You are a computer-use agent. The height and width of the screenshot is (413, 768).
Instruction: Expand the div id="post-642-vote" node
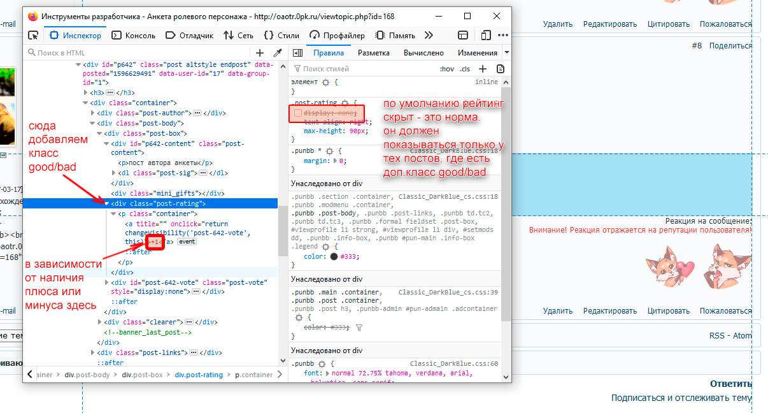tap(107, 282)
